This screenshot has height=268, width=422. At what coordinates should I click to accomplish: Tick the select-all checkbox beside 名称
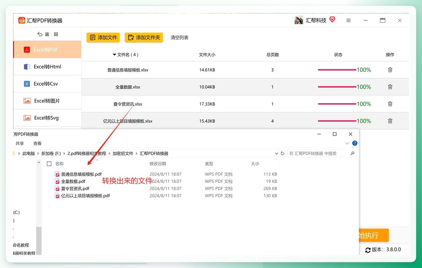49,164
